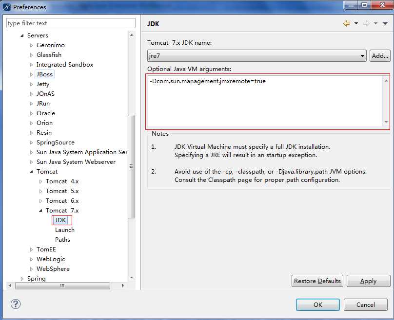Select the Launch item under Tomcat 7.x
Image resolution: width=394 pixels, height=320 pixels.
65,230
